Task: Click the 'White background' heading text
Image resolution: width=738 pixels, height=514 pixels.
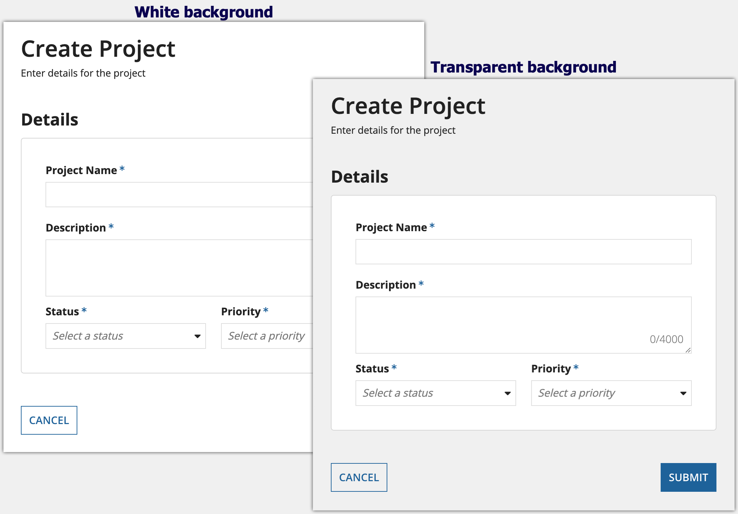Action: (204, 12)
